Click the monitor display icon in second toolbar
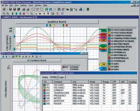This screenshot has width=140, height=111. (x=53, y=13)
